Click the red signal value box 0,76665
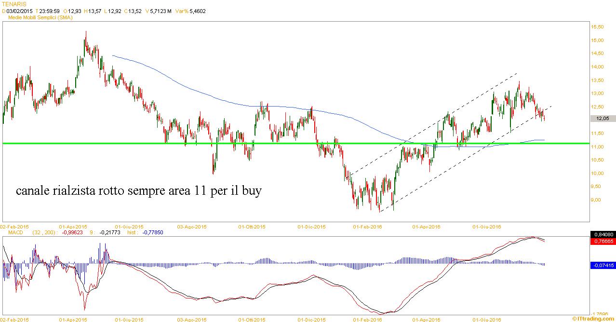This screenshot has width=616, height=322. pyautogui.click(x=602, y=241)
